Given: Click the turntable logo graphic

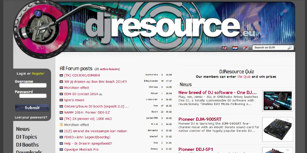Looking at the screenshot, I should coord(43,29).
